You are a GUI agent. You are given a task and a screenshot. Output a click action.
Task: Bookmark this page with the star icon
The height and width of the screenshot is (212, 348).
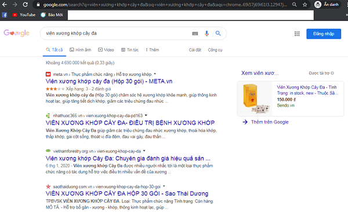305,5
